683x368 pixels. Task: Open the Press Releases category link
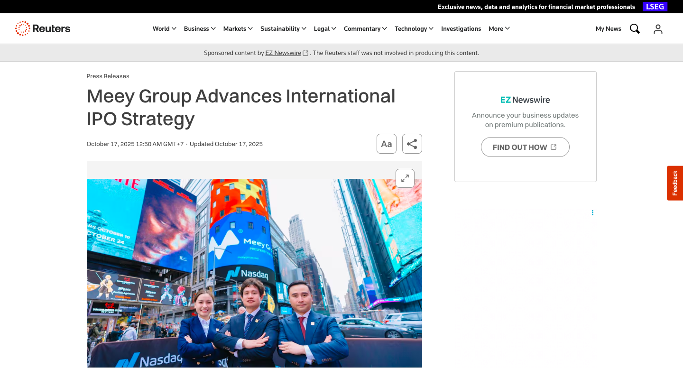point(108,76)
